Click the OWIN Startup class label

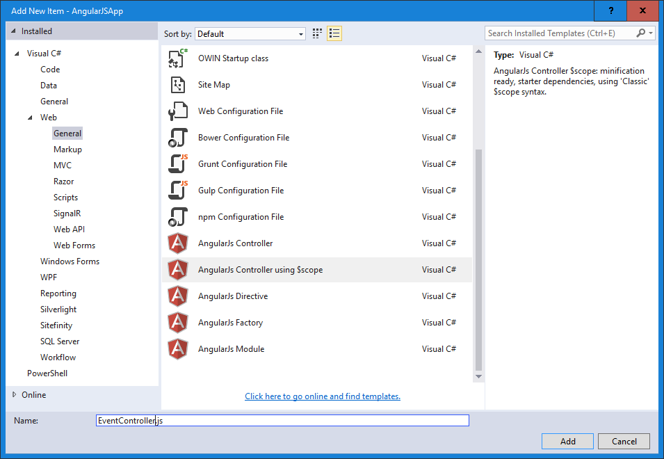234,58
